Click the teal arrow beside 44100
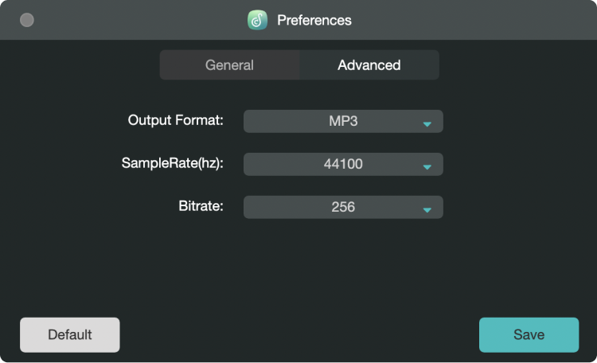Image resolution: width=597 pixels, height=363 pixels. [427, 167]
